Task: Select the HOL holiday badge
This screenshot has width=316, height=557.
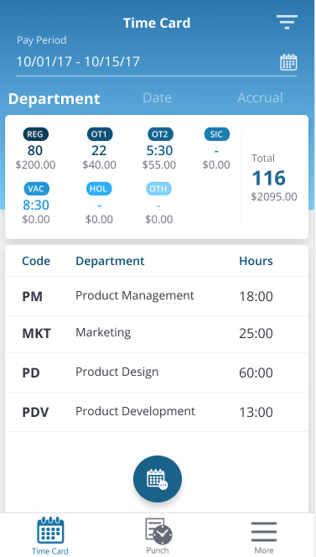Action: tap(99, 189)
